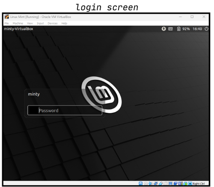Open the Help menu
The height and width of the screenshot is (187, 214).
64,24
